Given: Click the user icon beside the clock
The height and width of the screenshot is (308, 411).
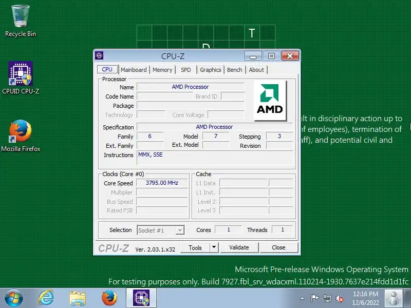Looking at the screenshot, I should 394,298.
